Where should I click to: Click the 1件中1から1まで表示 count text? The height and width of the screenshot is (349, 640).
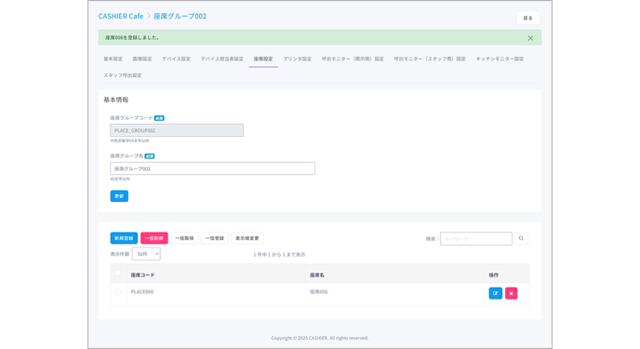tap(279, 254)
